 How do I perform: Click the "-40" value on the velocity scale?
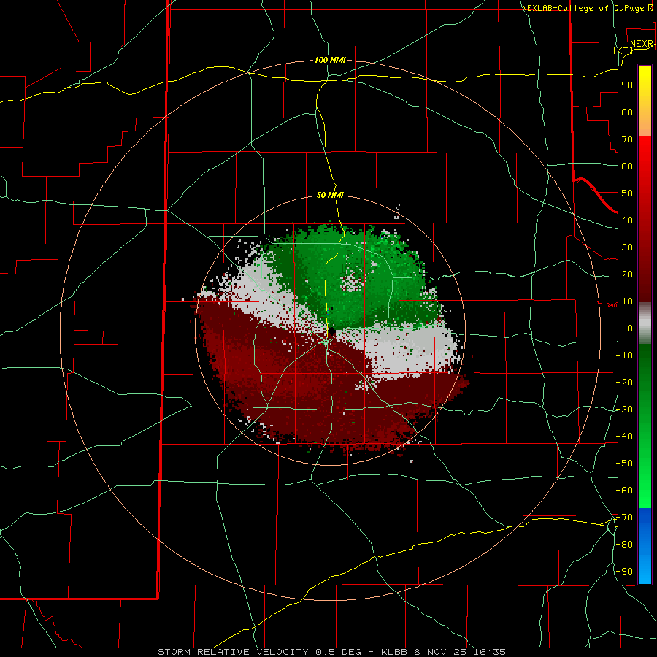click(x=624, y=437)
